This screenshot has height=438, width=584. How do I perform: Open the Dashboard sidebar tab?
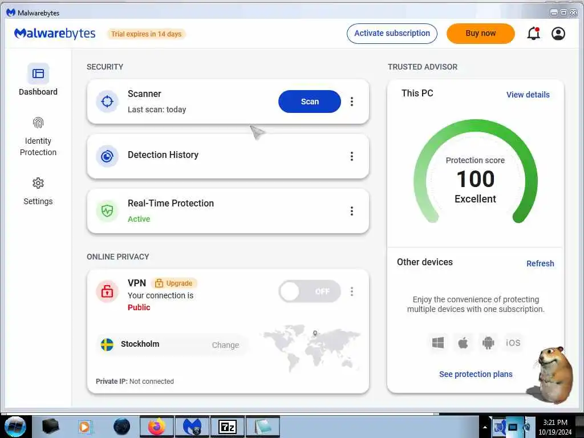tap(38, 80)
